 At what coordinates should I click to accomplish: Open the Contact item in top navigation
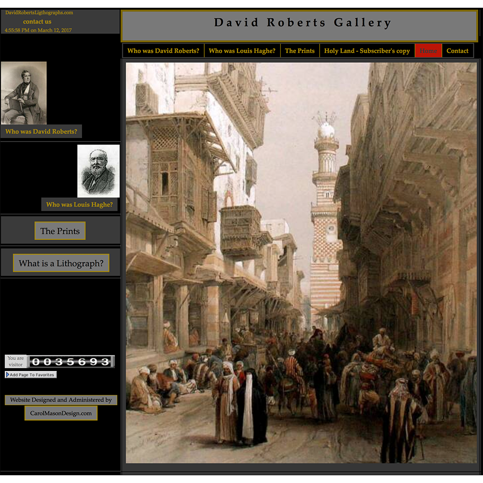tap(457, 51)
